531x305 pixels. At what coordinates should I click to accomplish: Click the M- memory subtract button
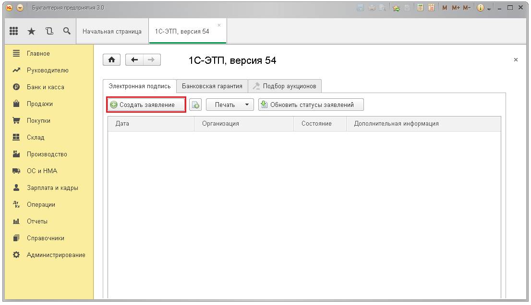click(467, 8)
